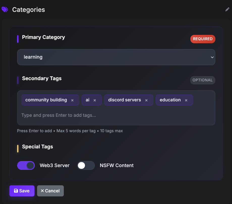Delete the 'education' tag by clicking its ×

(x=186, y=100)
